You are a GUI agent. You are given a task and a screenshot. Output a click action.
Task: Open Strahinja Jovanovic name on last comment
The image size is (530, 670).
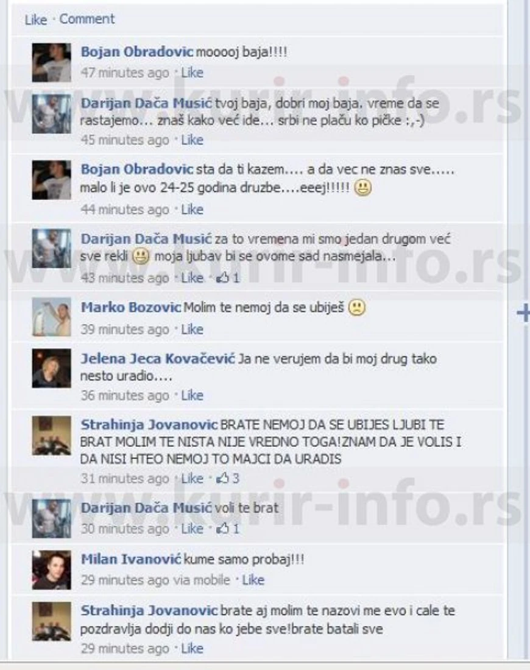coord(149,611)
